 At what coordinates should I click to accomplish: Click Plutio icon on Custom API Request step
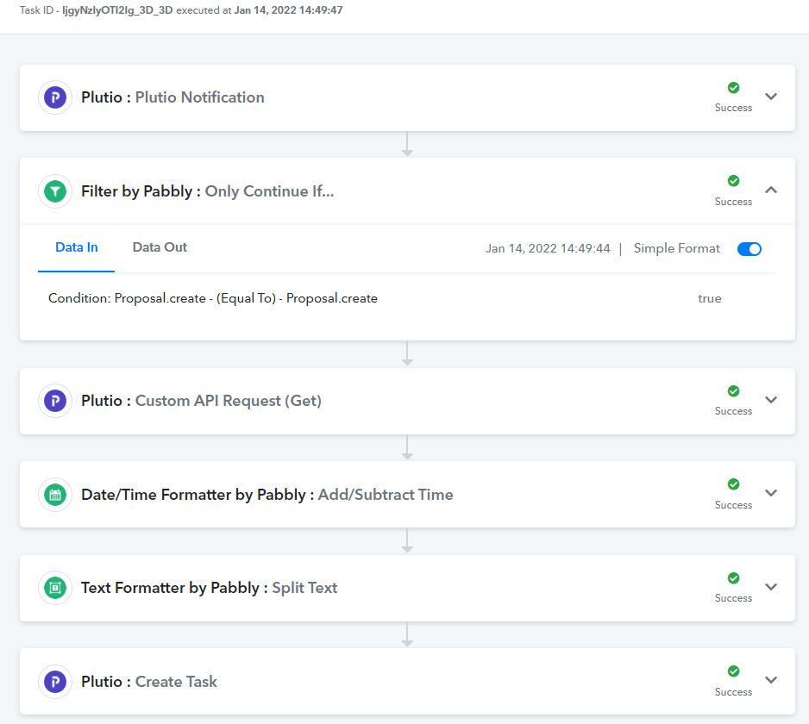(54, 401)
